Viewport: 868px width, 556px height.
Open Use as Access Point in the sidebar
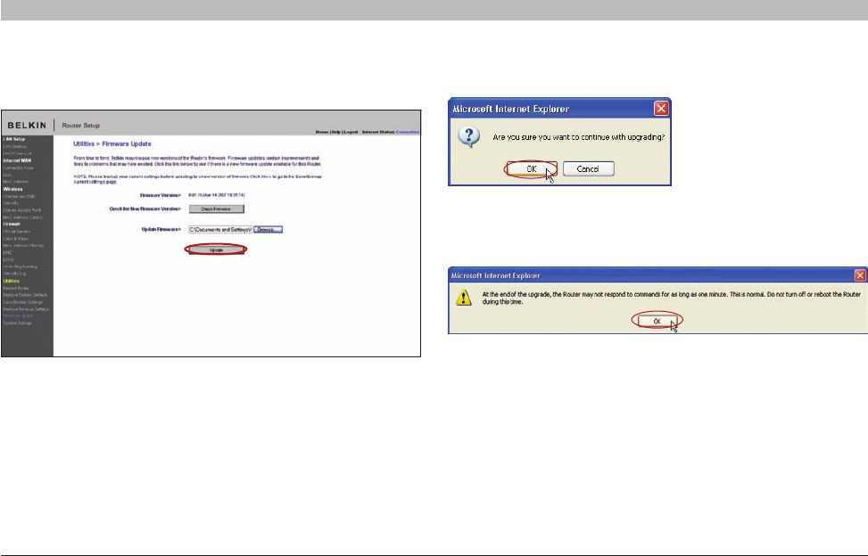(x=22, y=210)
